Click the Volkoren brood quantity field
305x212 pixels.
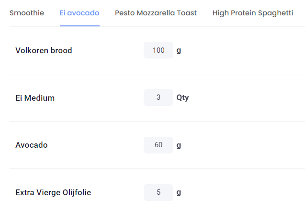[158, 50]
